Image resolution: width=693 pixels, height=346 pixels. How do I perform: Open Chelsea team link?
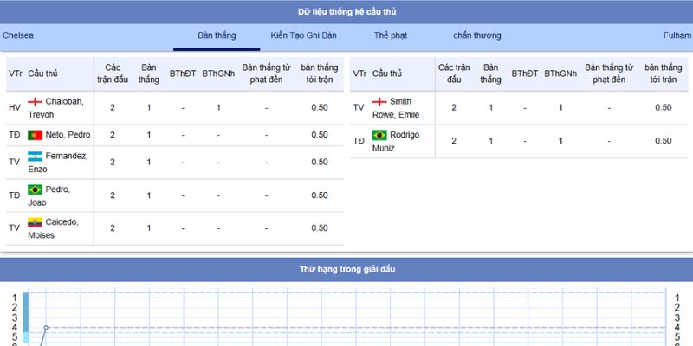18,35
